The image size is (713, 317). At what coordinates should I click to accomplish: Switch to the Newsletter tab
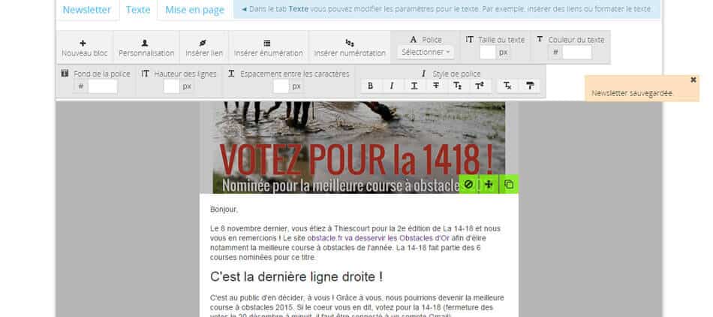pos(87,10)
